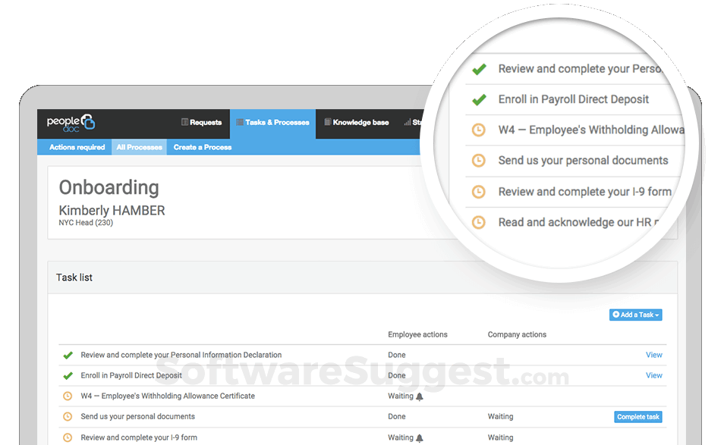Open the Add a Task dropdown
Image resolution: width=724 pixels, height=445 pixels.
point(634,315)
